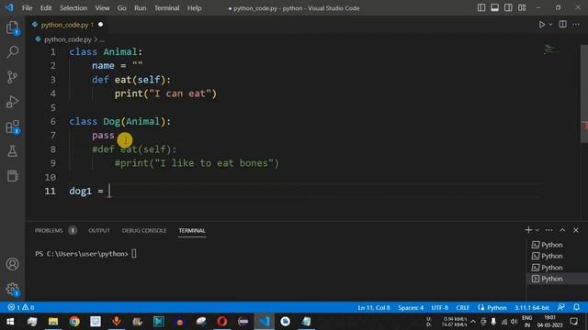The width and height of the screenshot is (588, 330).
Task: Click python_code.py in the breadcrumb
Action: click(x=67, y=39)
